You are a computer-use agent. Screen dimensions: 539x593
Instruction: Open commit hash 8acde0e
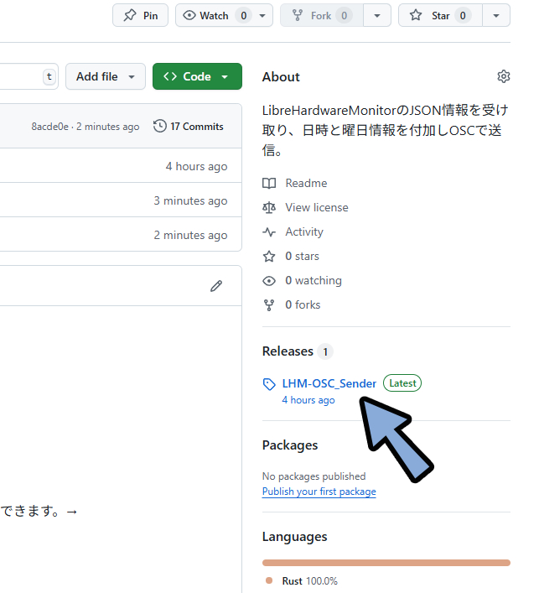pos(50,127)
